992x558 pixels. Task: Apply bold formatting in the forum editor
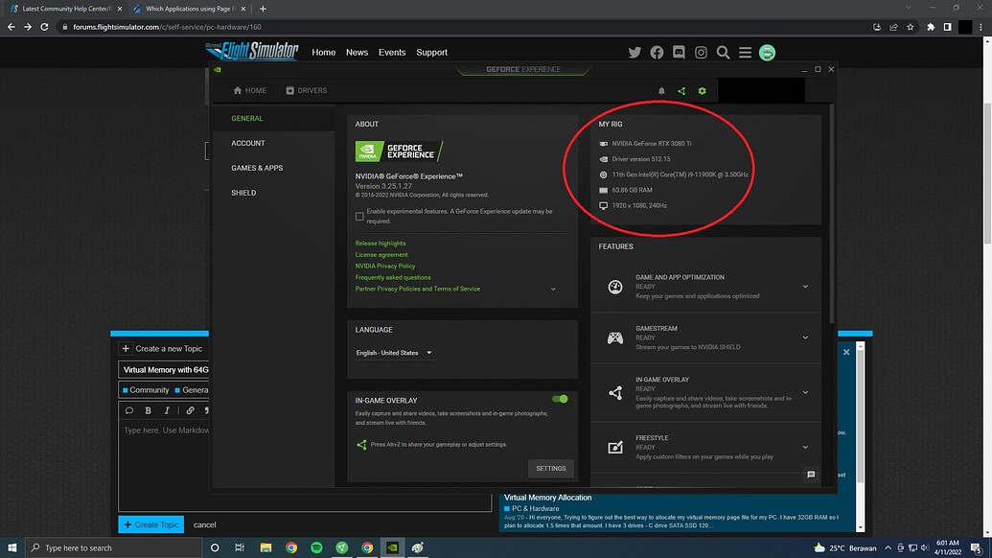click(x=148, y=410)
